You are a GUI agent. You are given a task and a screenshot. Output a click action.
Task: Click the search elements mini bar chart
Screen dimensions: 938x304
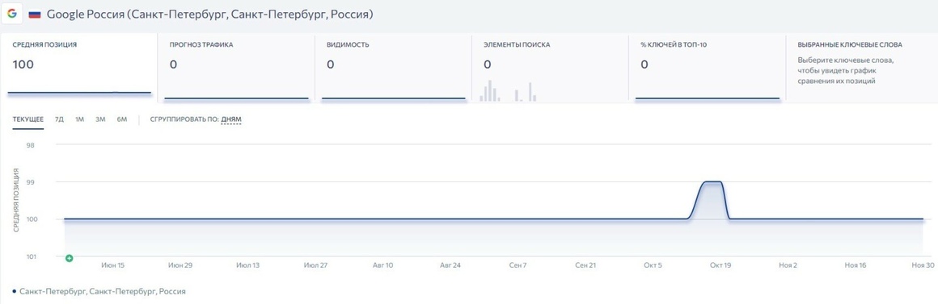(x=508, y=90)
